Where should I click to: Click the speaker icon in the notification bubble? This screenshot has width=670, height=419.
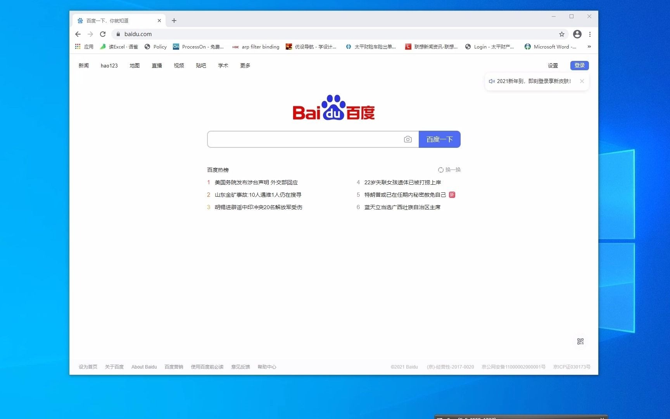[x=491, y=81]
